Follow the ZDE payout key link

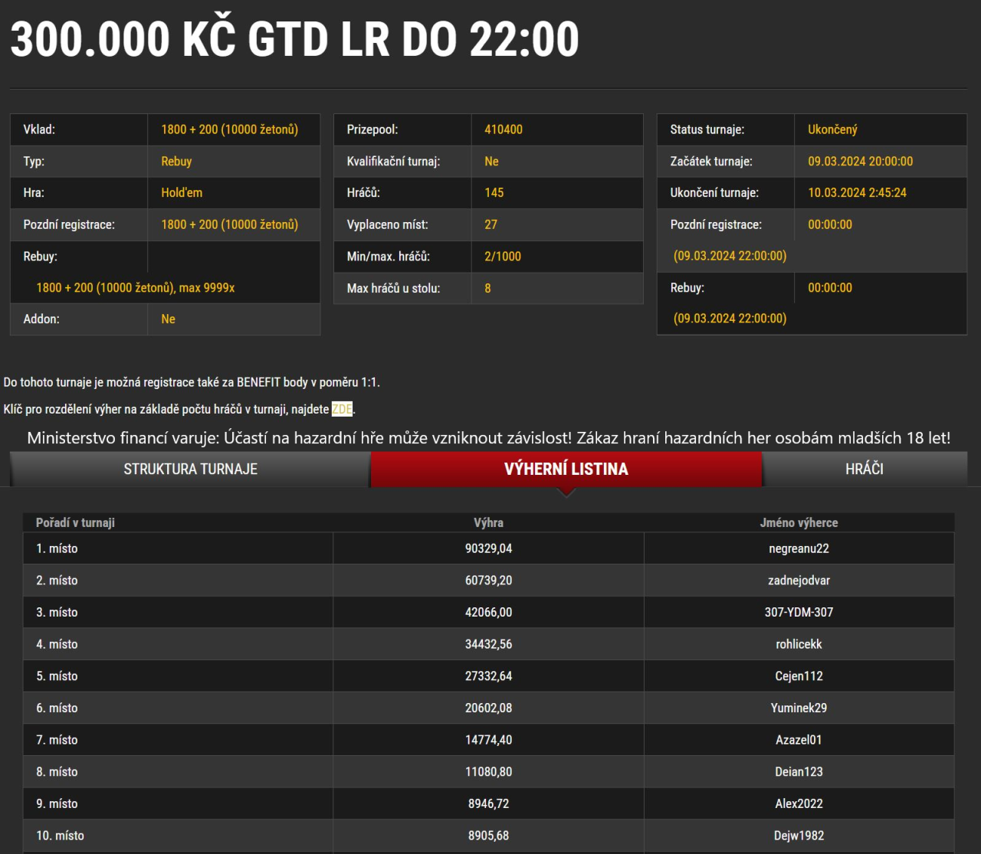(x=342, y=409)
